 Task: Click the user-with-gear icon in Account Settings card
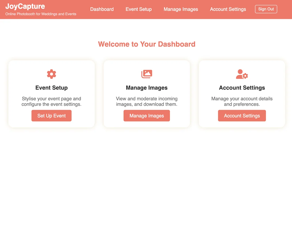tap(242, 74)
